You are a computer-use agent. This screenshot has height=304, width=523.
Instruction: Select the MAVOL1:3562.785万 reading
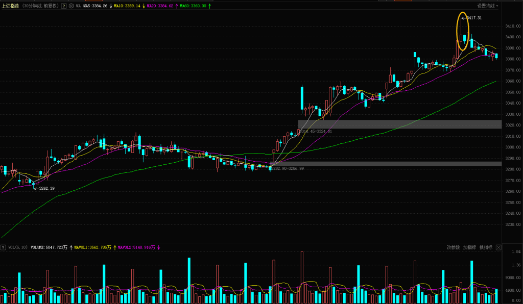(93, 247)
